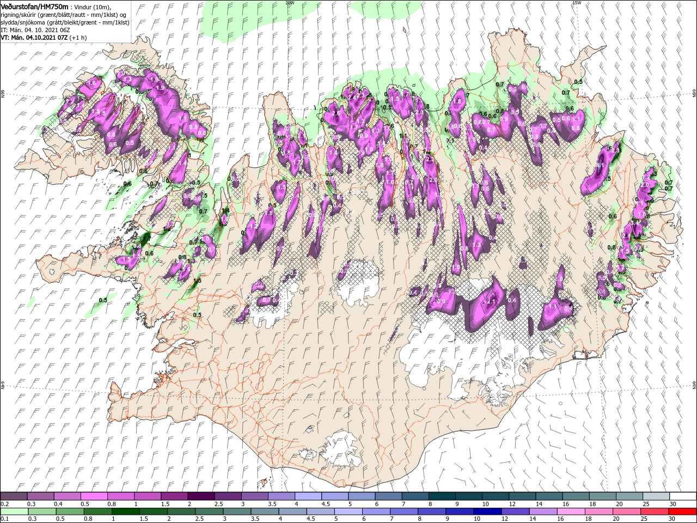Click the bright pink swatch between 0.5 and 0.8

pyautogui.click(x=94, y=496)
